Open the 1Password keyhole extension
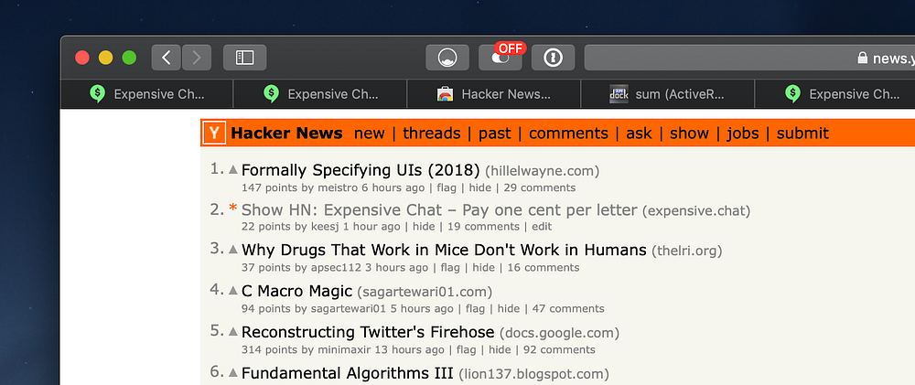Screen dimensions: 915x385 point(553,58)
